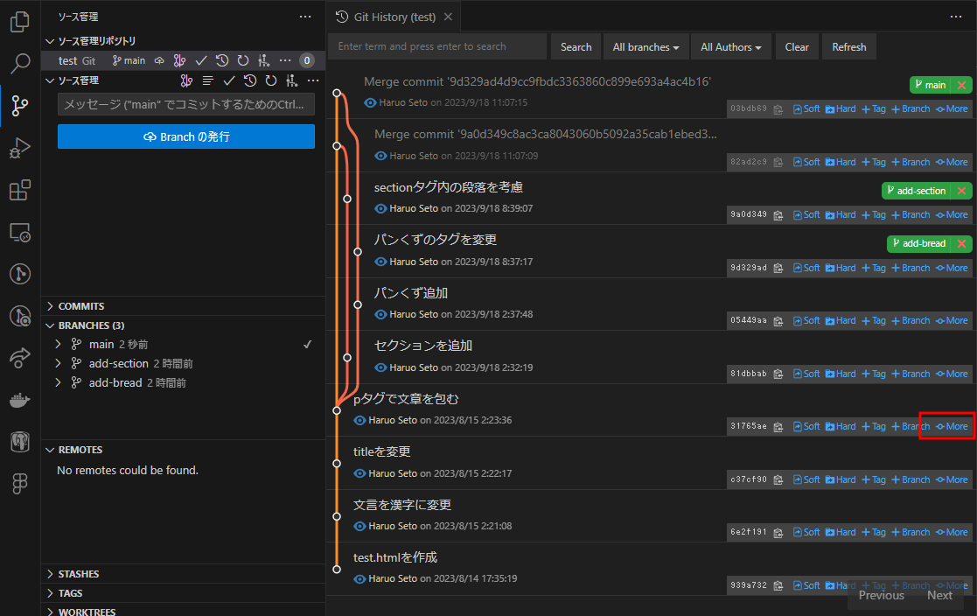Click the publish cloud icon next to main
This screenshot has height=616, width=977.
(x=159, y=60)
